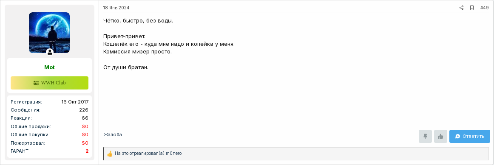Open user Mot's avatar image
Viewport: 494px width, 165px height.
point(49,33)
